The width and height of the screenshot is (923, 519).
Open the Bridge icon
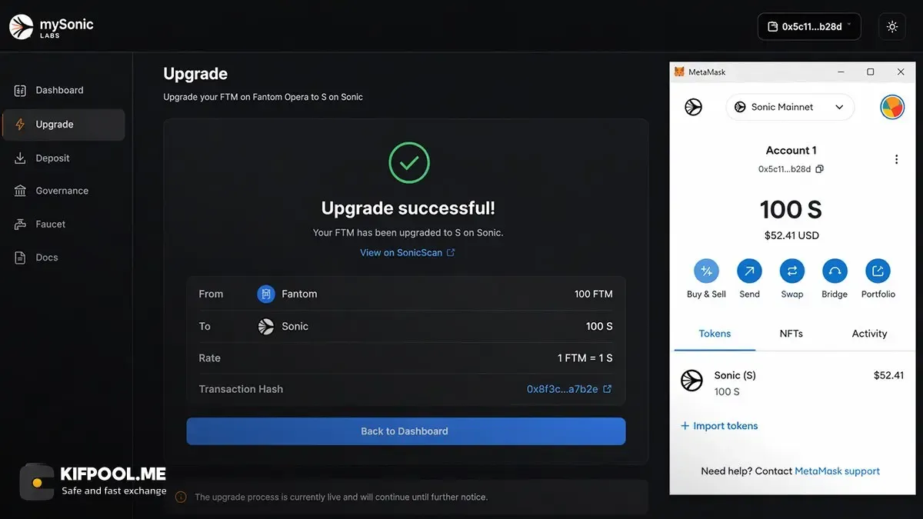(x=835, y=271)
